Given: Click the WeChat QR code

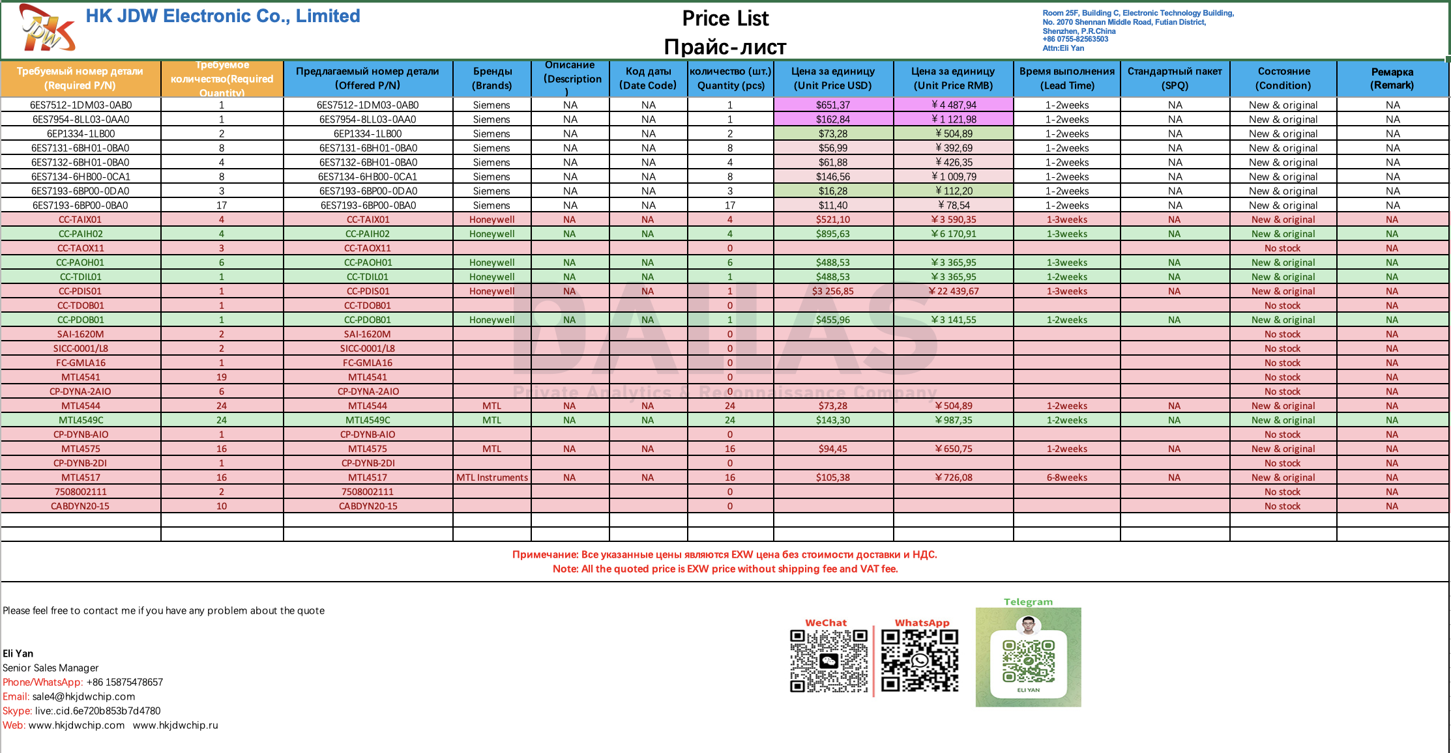Looking at the screenshot, I should 828,661.
